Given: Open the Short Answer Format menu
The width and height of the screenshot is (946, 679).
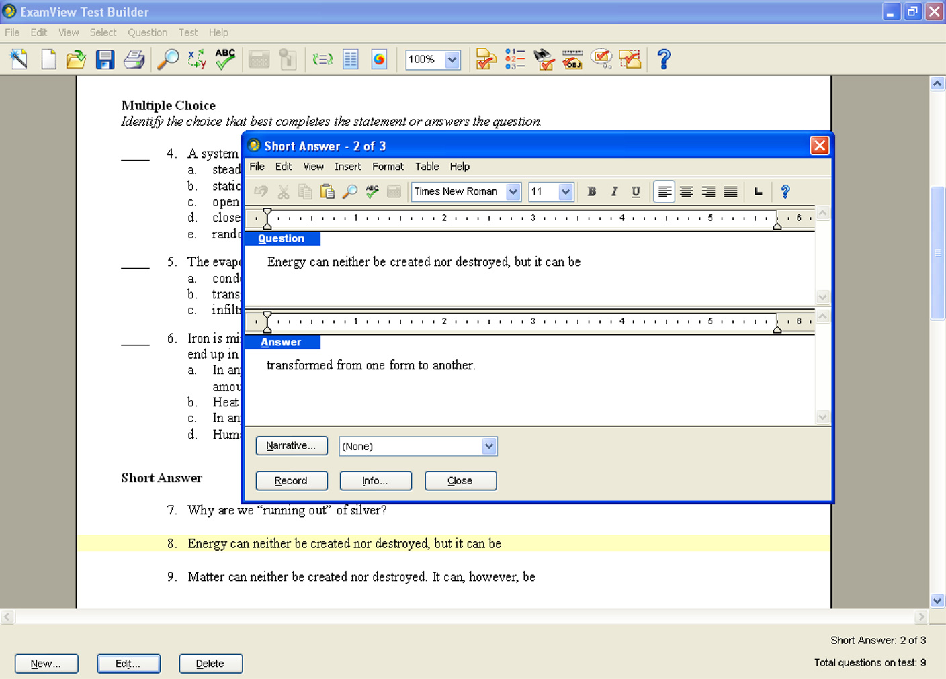Looking at the screenshot, I should coord(388,167).
